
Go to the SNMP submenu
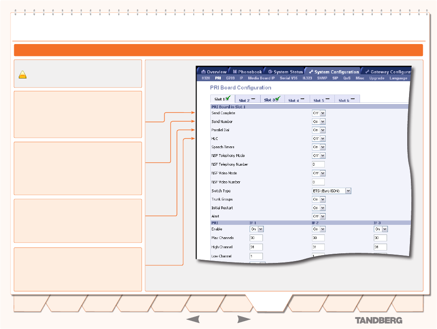click(x=322, y=78)
